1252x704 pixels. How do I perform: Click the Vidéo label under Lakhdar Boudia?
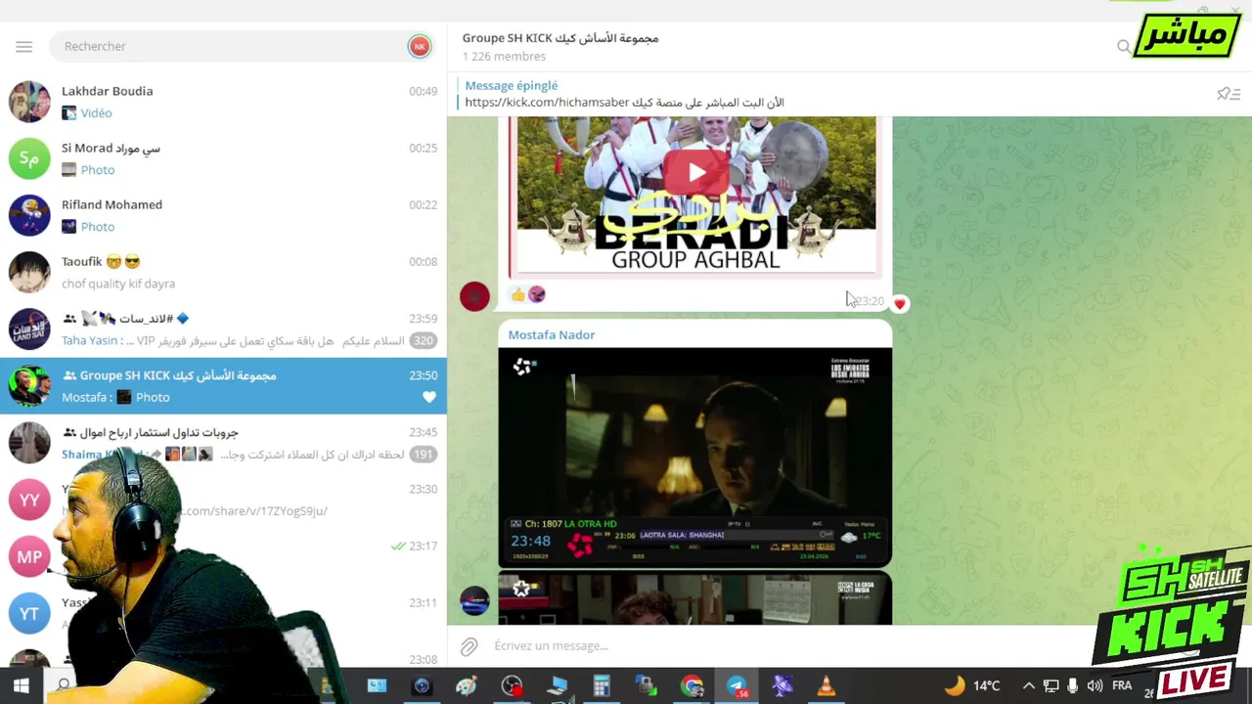[x=96, y=113]
